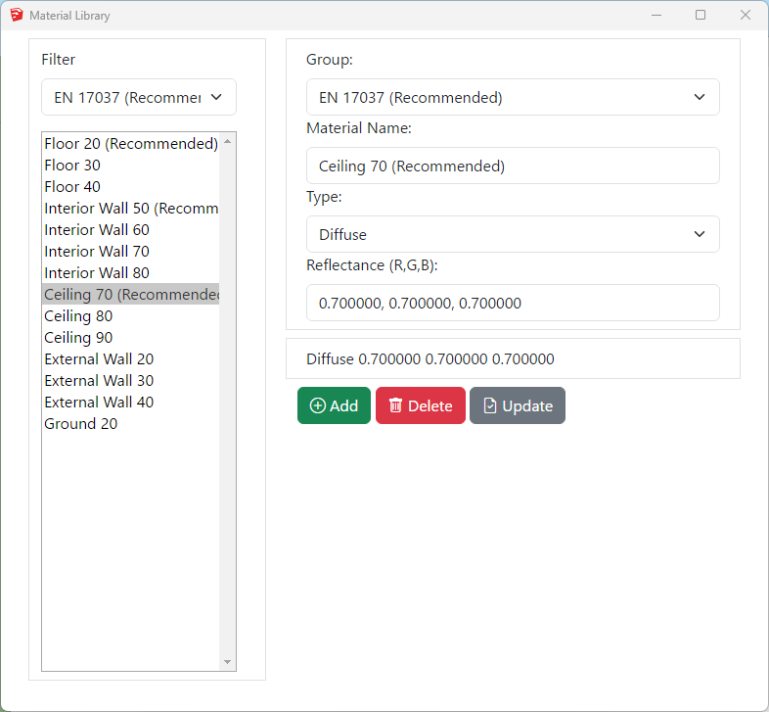Select Ground 20 list entry
769x712 pixels.
pyautogui.click(x=81, y=424)
